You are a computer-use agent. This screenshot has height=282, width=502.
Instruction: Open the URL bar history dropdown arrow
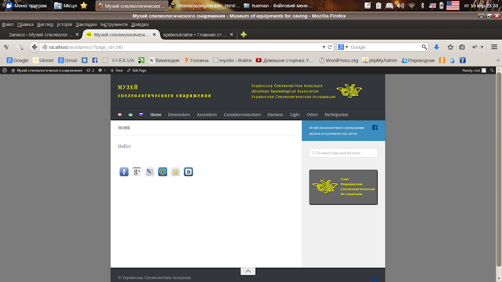pos(324,47)
